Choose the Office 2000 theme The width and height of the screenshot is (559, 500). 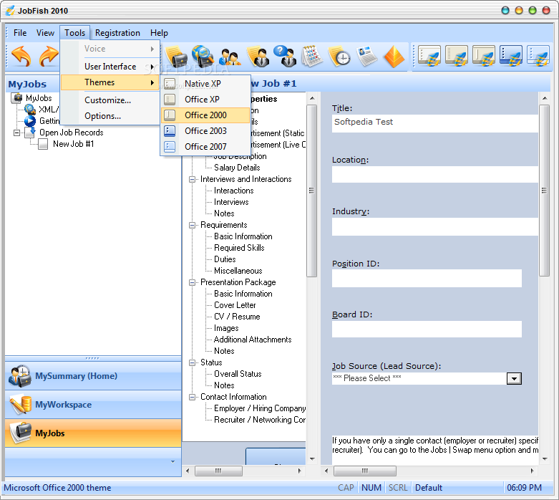[205, 115]
